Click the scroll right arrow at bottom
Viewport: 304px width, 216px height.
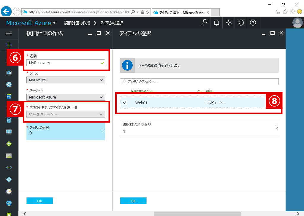(x=298, y=214)
